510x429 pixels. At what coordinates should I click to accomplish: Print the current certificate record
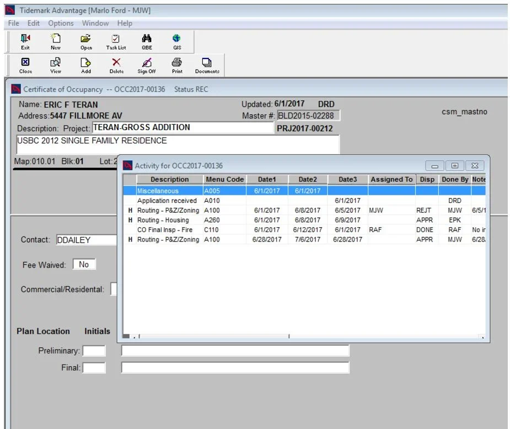coord(177,66)
